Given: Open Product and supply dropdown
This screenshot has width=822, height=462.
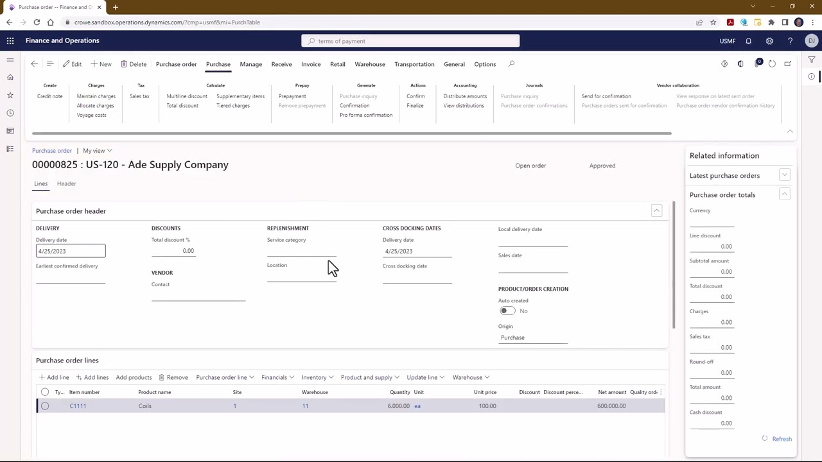Looking at the screenshot, I should [370, 377].
